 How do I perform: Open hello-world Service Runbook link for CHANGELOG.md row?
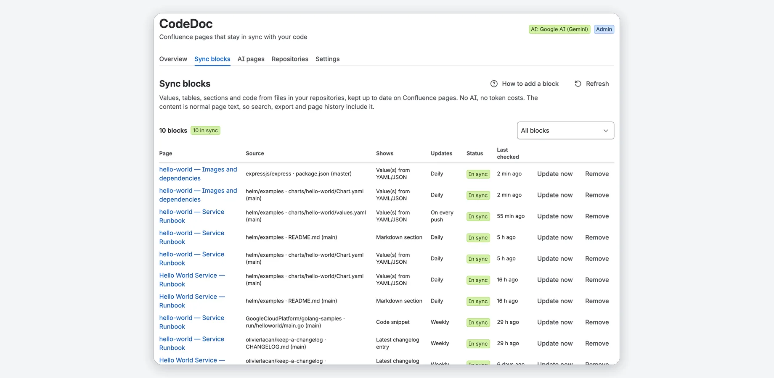(191, 344)
